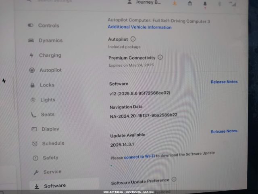Tap the Software Update Preference info icon
The image size is (258, 194).
pyautogui.click(x=174, y=179)
